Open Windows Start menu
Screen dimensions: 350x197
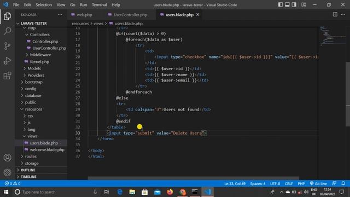tap(6, 192)
